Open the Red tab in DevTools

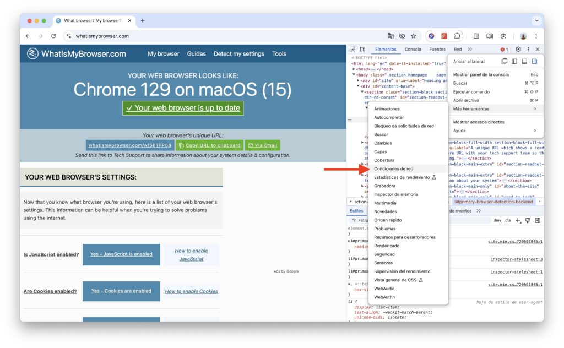coord(458,49)
